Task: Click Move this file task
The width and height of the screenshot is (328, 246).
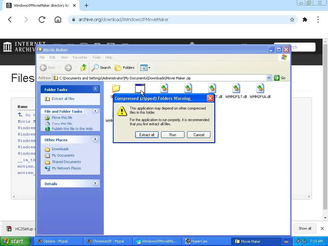Action: click(x=62, y=118)
